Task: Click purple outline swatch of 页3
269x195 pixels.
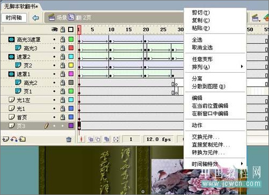Action: click(x=71, y=126)
